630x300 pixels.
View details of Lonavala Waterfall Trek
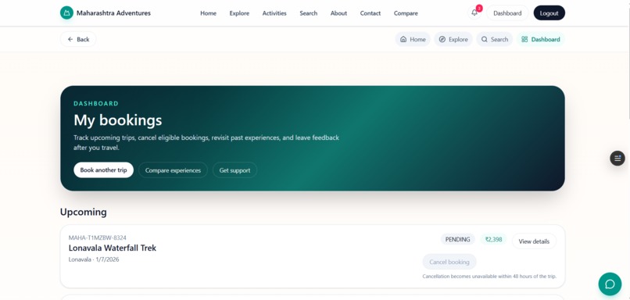[x=534, y=241]
